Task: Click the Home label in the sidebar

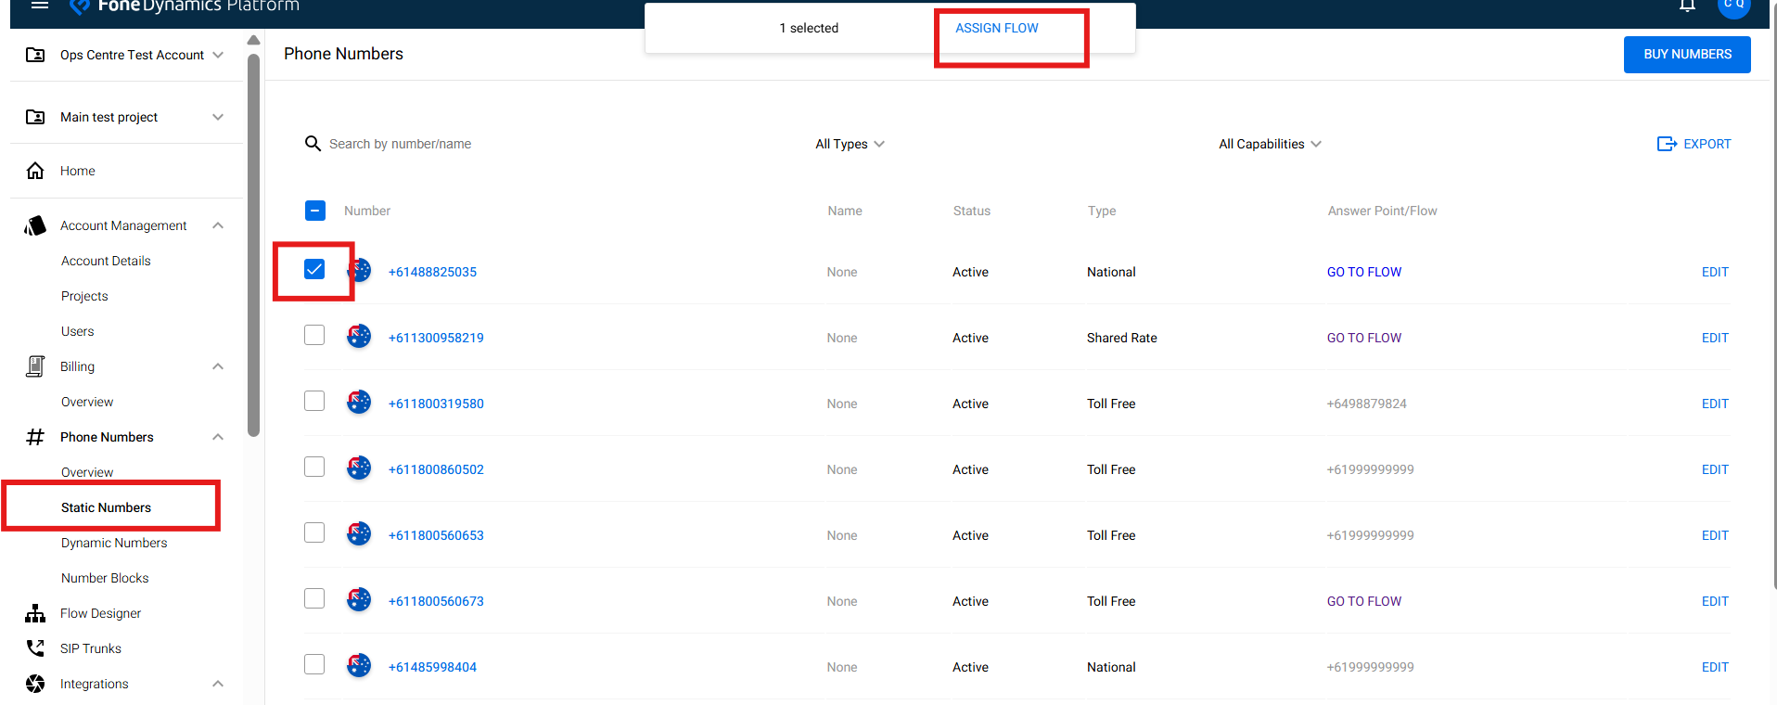Action: [78, 171]
